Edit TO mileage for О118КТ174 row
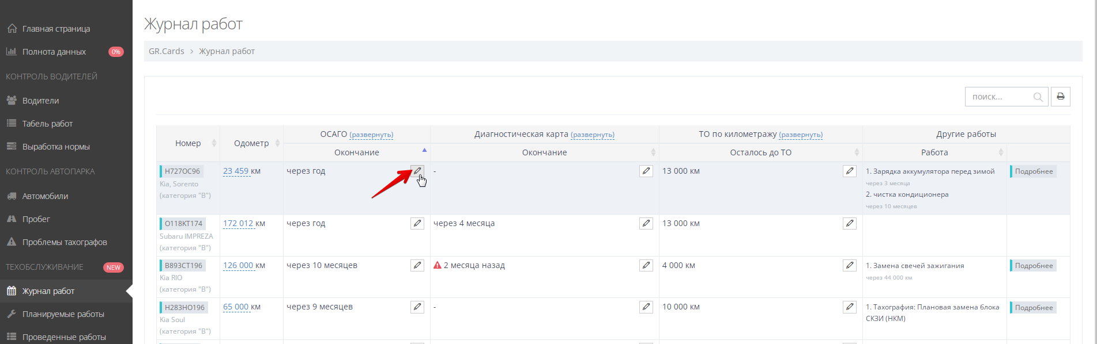The width and height of the screenshot is (1097, 344). 849,223
